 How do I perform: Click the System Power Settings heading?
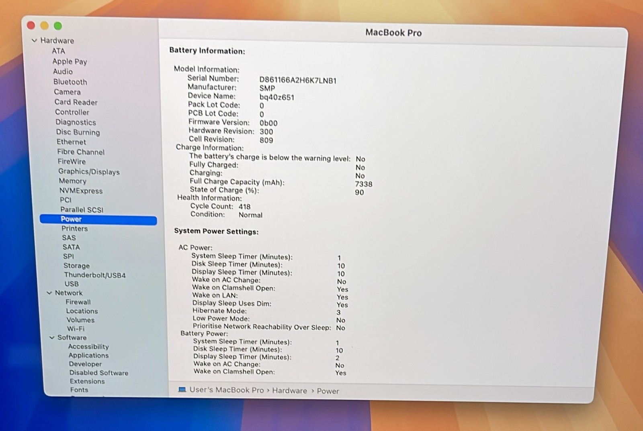pyautogui.click(x=216, y=232)
